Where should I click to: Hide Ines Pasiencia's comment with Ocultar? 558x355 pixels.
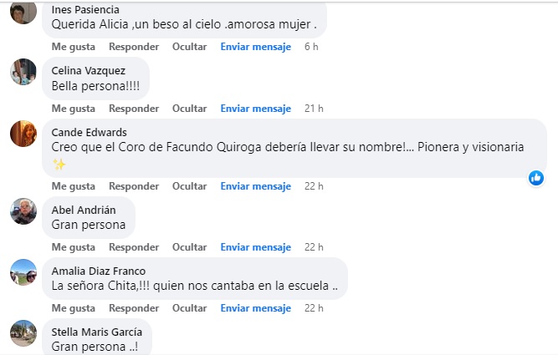pos(189,47)
